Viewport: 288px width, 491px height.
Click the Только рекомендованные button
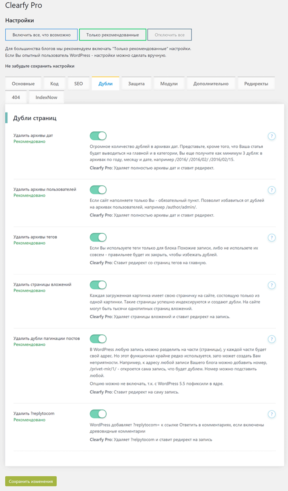[112, 35]
